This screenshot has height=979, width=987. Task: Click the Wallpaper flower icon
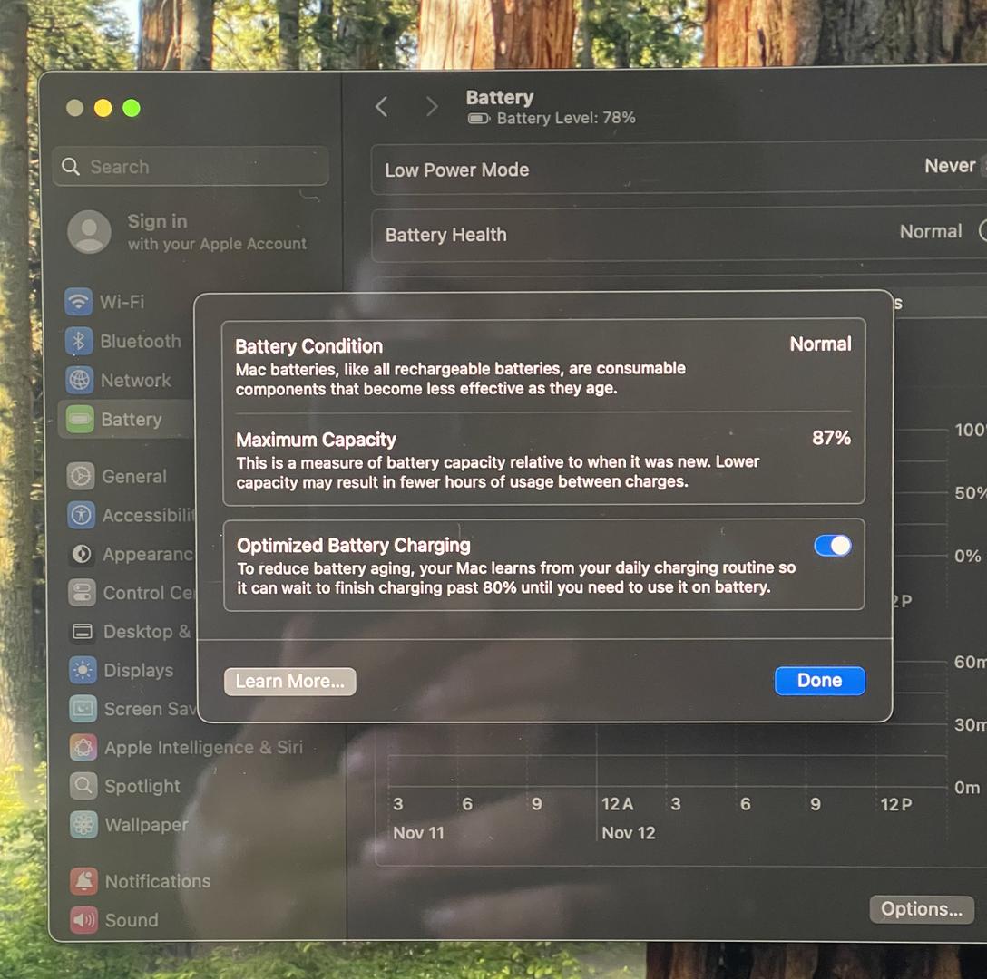pyautogui.click(x=83, y=824)
